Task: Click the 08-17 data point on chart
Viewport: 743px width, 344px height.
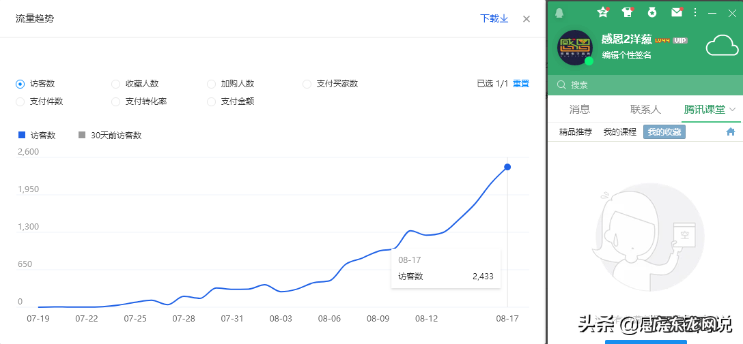Action: coord(507,167)
